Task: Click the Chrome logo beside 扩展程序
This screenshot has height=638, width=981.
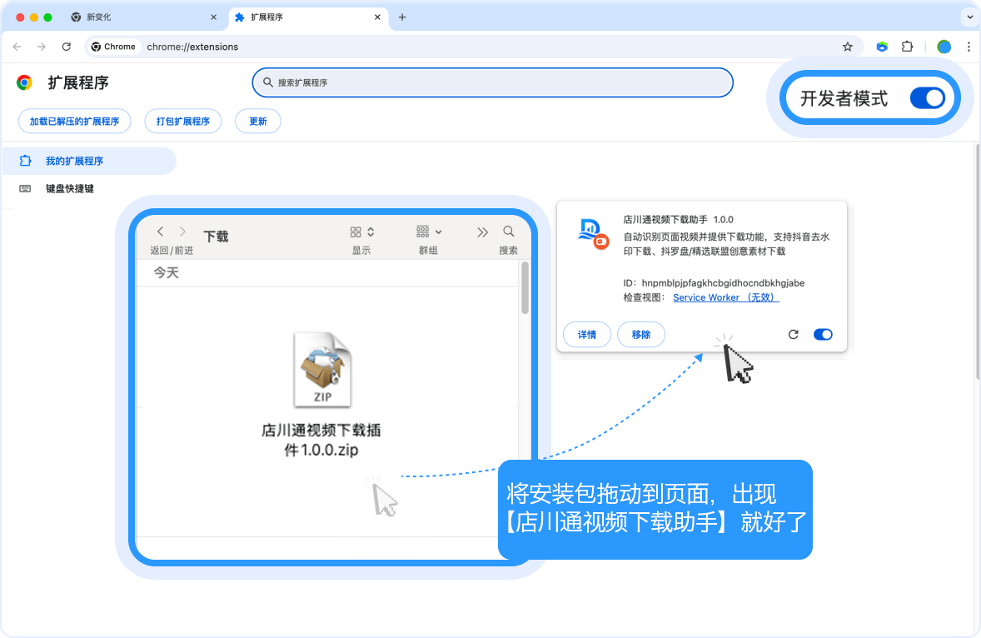Action: 24,82
